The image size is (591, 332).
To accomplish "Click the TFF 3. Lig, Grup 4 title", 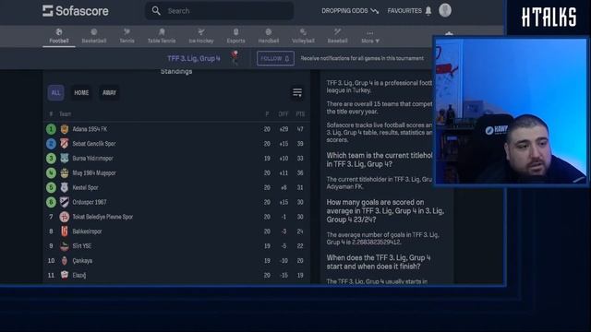I will pos(194,58).
